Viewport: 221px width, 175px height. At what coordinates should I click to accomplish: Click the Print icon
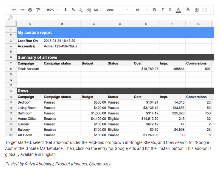[x=30, y=10]
